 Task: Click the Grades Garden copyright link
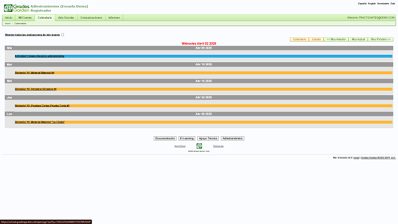[x=378, y=157]
